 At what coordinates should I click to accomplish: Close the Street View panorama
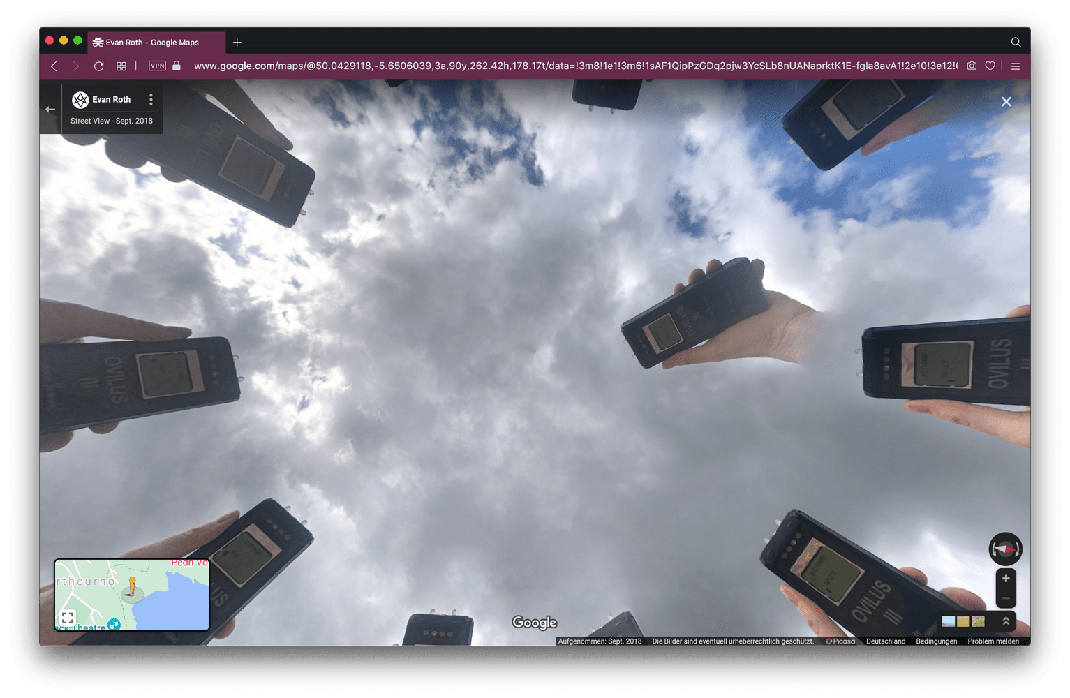[1006, 102]
